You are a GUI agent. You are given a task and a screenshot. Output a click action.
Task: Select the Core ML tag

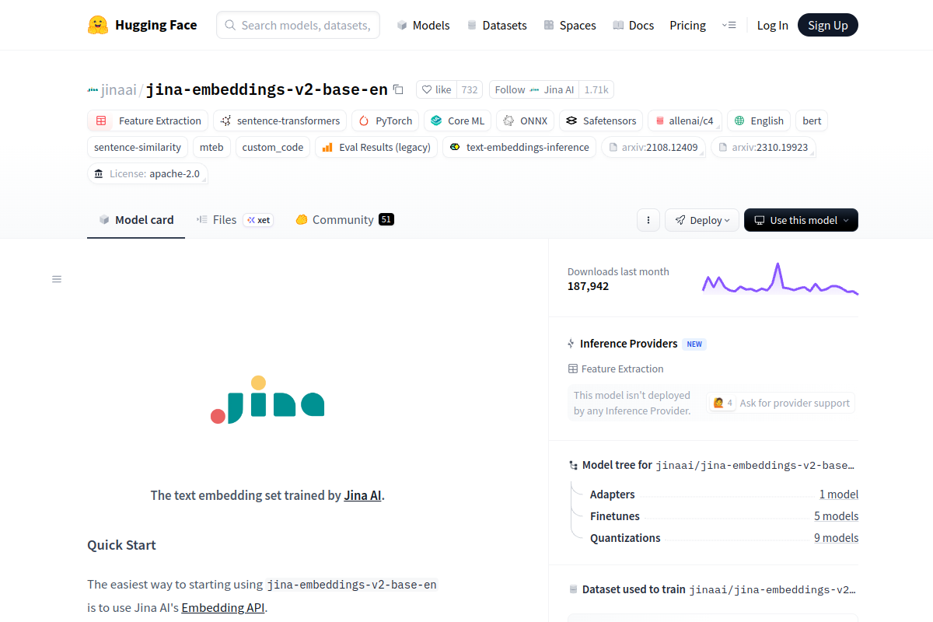457,121
